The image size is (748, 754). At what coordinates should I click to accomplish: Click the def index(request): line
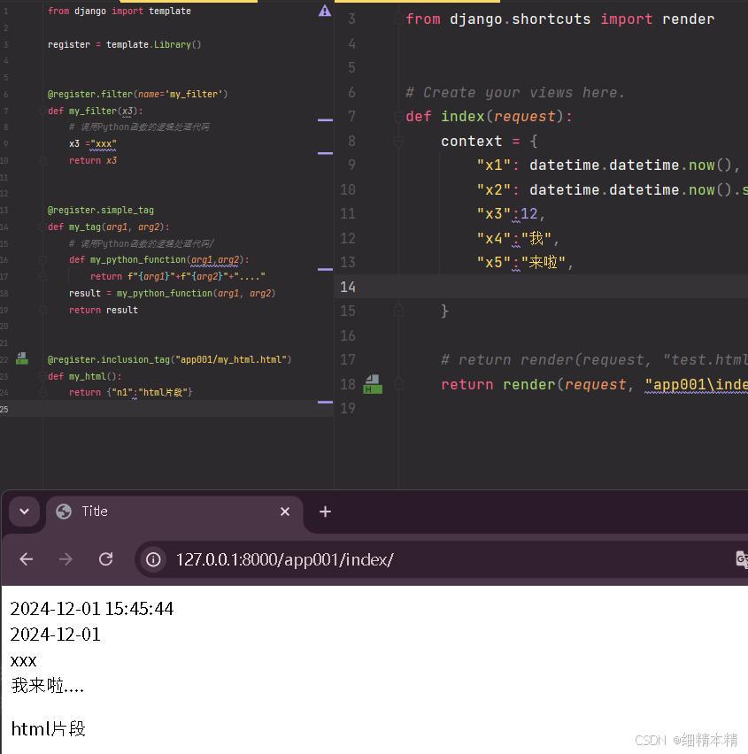pos(490,116)
